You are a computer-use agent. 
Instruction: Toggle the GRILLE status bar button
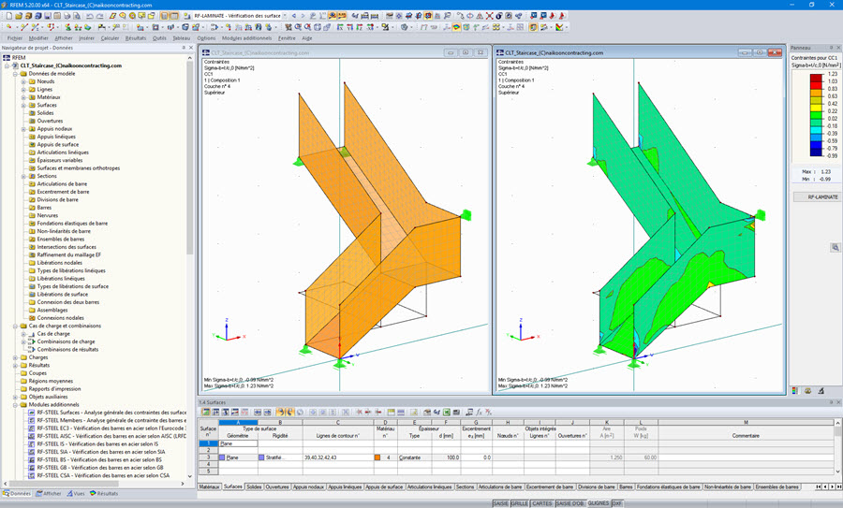coord(519,503)
